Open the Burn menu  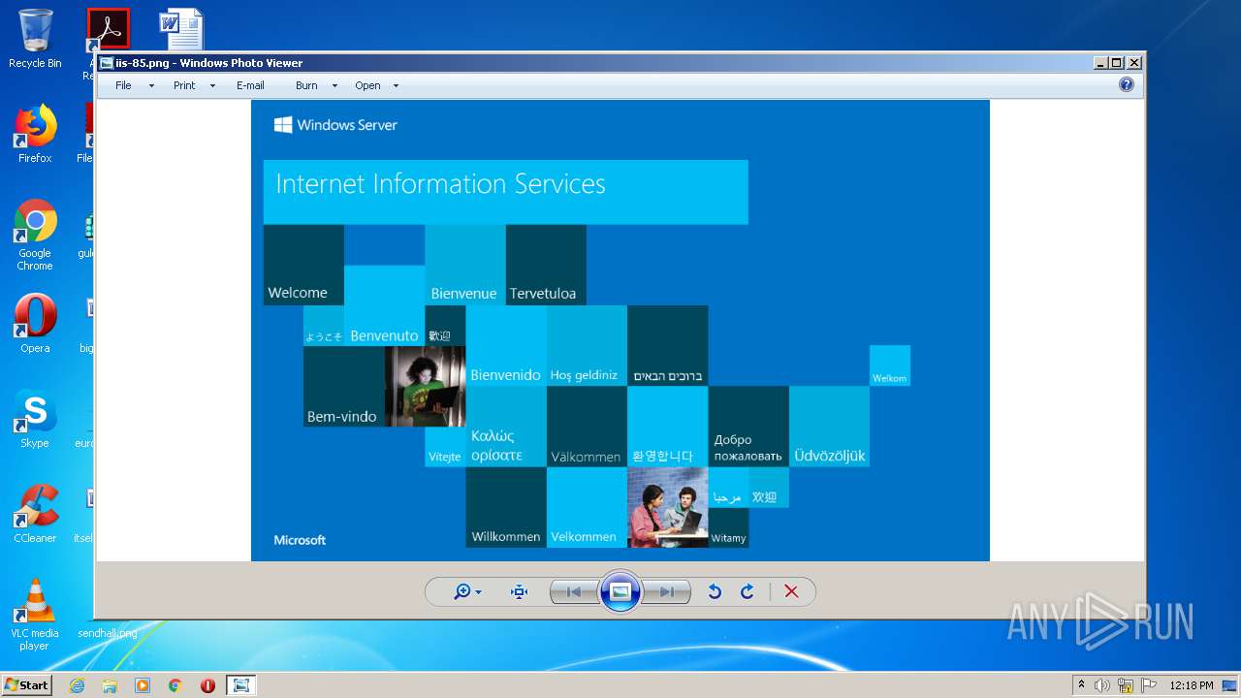click(306, 85)
